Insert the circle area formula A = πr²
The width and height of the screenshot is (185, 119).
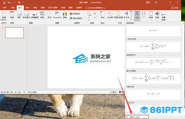(x=153, y=31)
